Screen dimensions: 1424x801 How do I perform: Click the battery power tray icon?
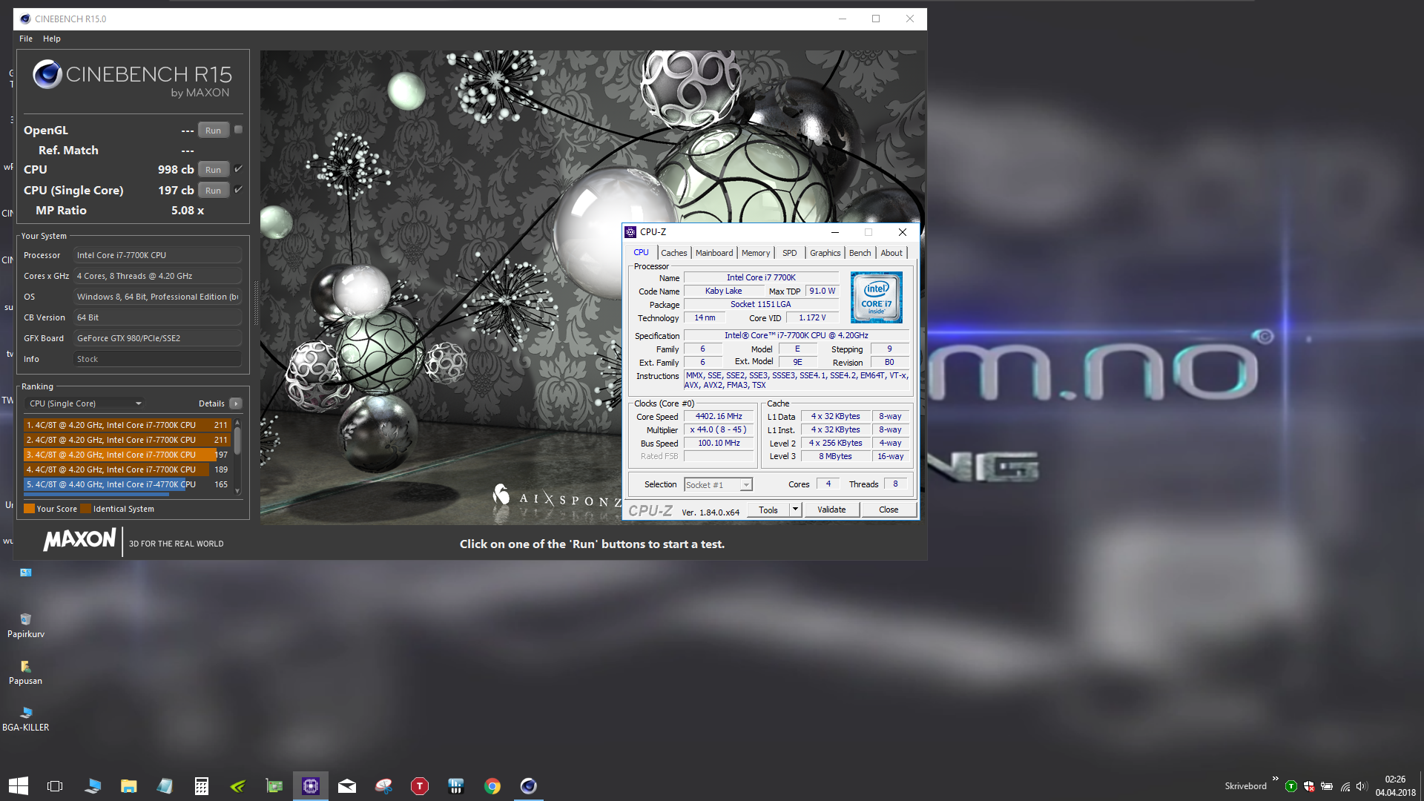click(1327, 786)
